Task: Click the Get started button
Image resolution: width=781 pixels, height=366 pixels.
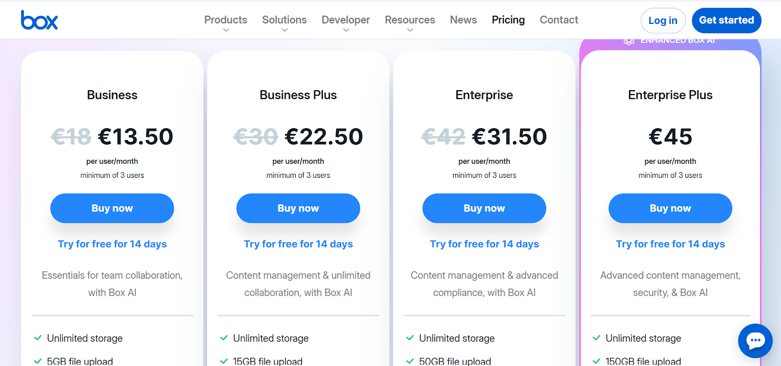Action: 726,20
